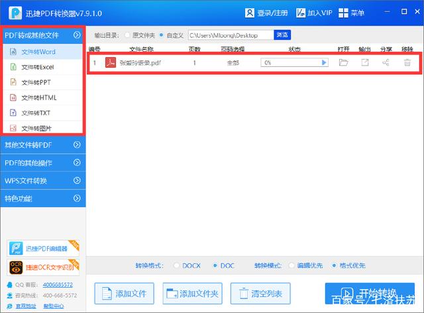The width and height of the screenshot is (424, 313).
Task: Select DOCX conversion format
Action: (x=176, y=266)
